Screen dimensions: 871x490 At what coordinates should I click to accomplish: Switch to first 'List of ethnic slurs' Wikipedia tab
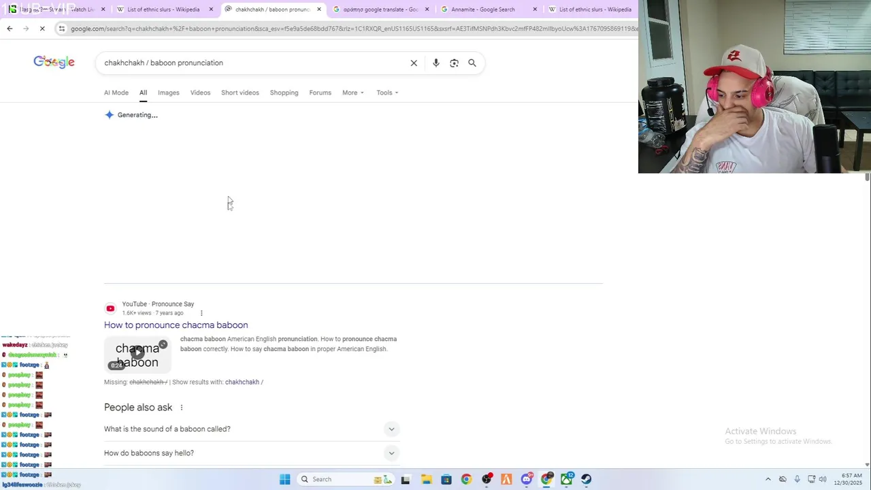click(165, 10)
